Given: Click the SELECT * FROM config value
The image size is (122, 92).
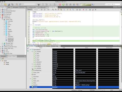Looking at the screenshot, I should pyautogui.click(x=82, y=85).
